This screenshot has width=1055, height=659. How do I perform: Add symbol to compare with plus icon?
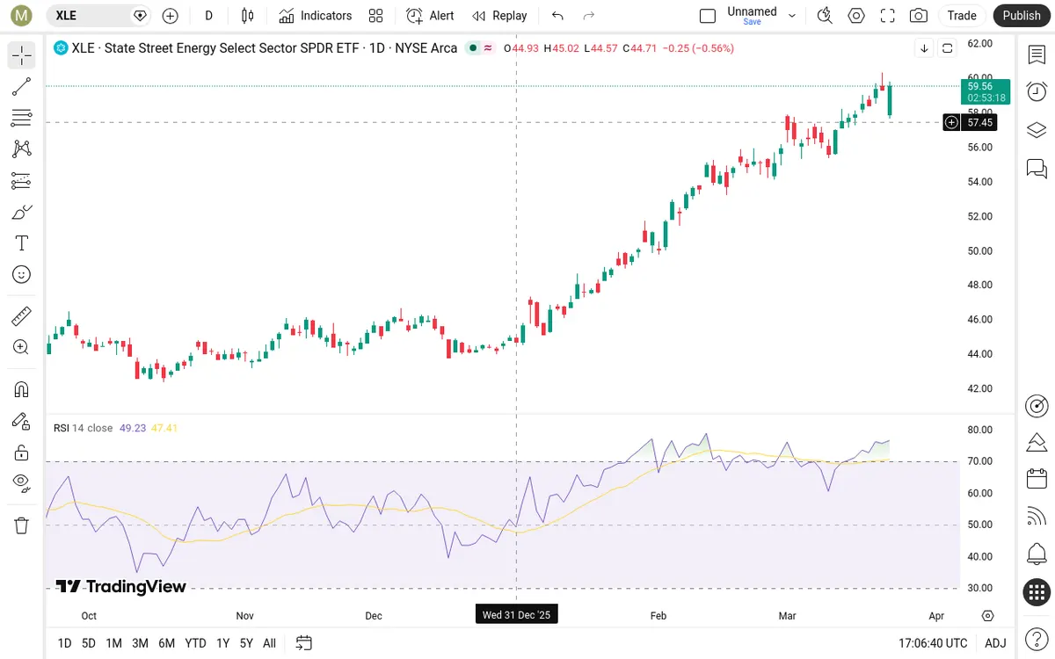(x=171, y=16)
